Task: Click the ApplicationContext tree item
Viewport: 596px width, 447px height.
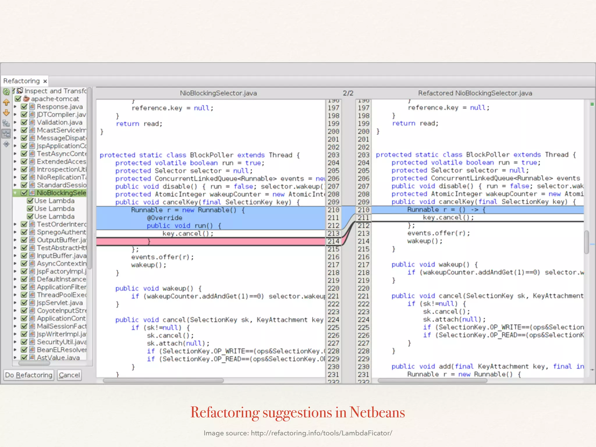Action: (61, 318)
